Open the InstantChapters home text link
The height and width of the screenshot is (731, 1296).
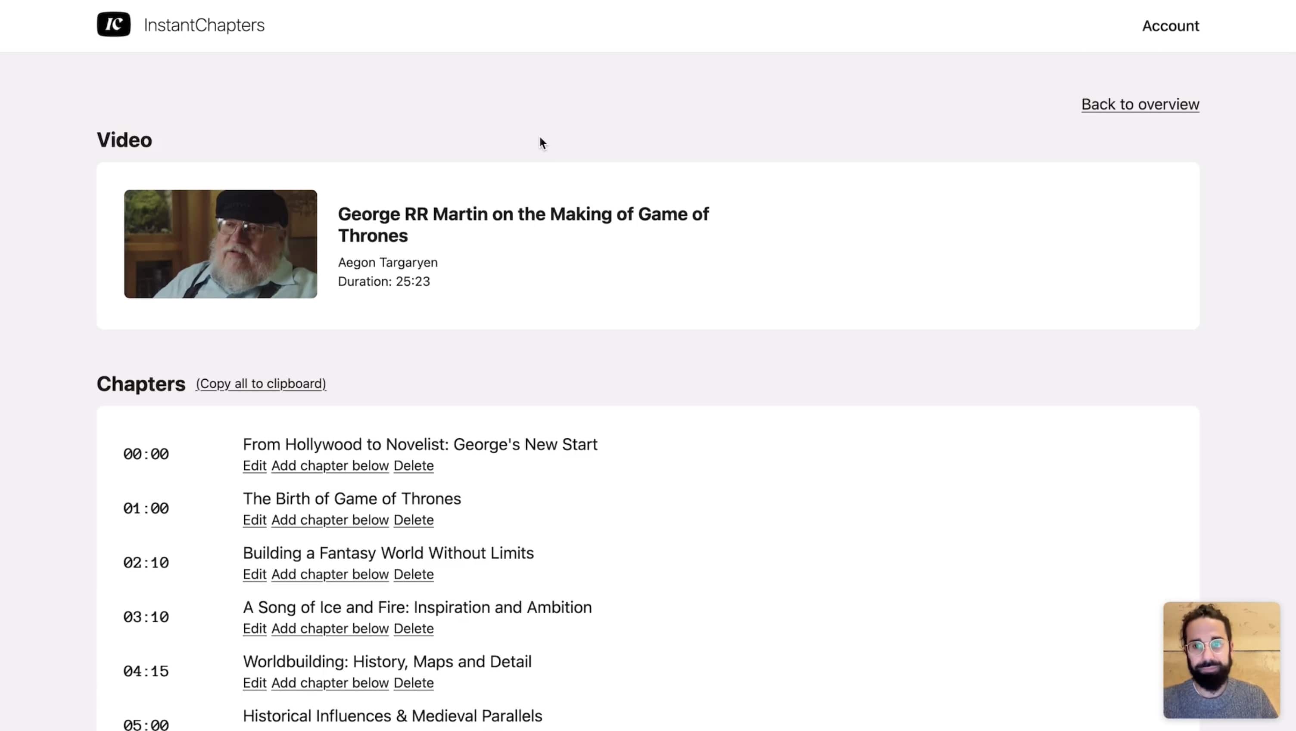pyautogui.click(x=204, y=25)
